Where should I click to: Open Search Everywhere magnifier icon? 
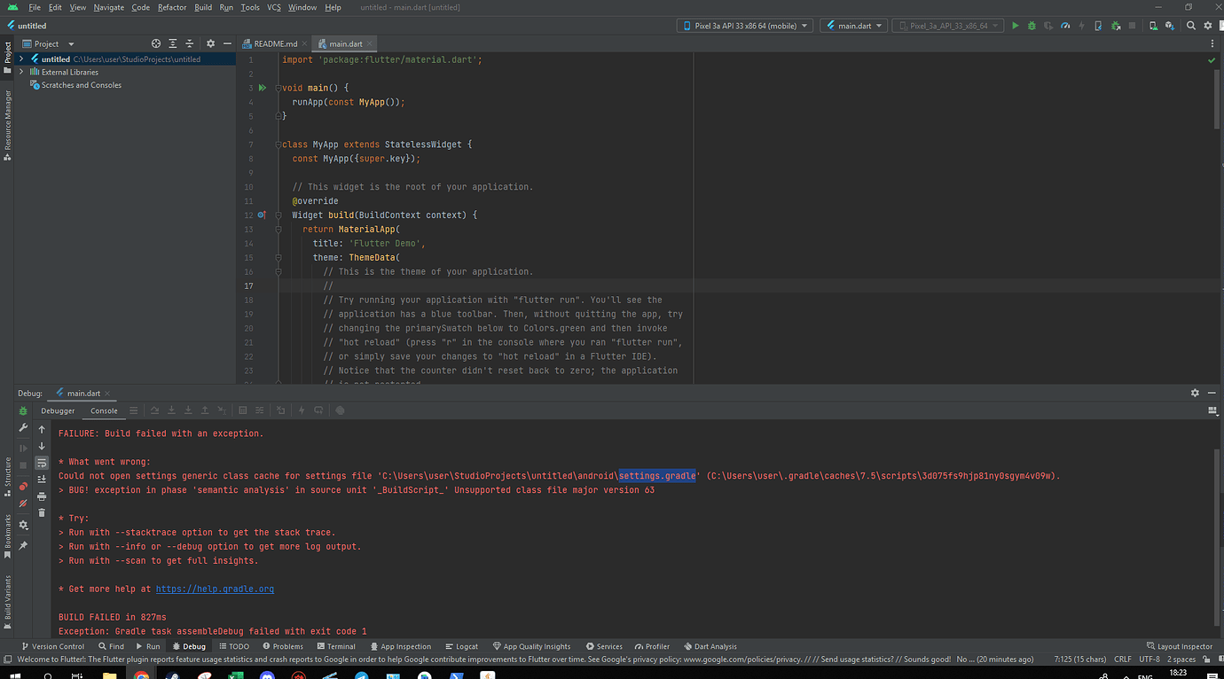pos(1192,26)
